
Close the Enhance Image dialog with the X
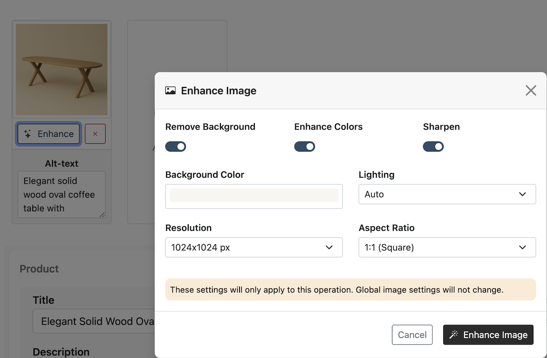[531, 90]
